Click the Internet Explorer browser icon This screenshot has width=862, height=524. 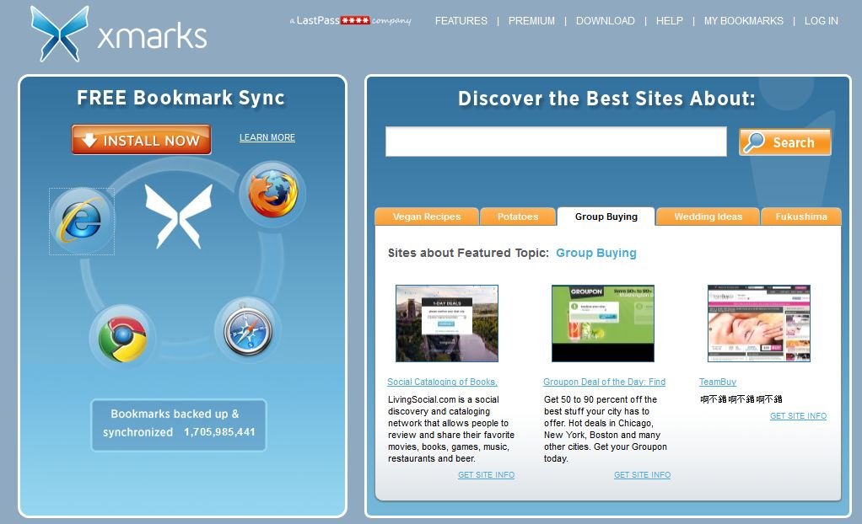click(x=82, y=221)
